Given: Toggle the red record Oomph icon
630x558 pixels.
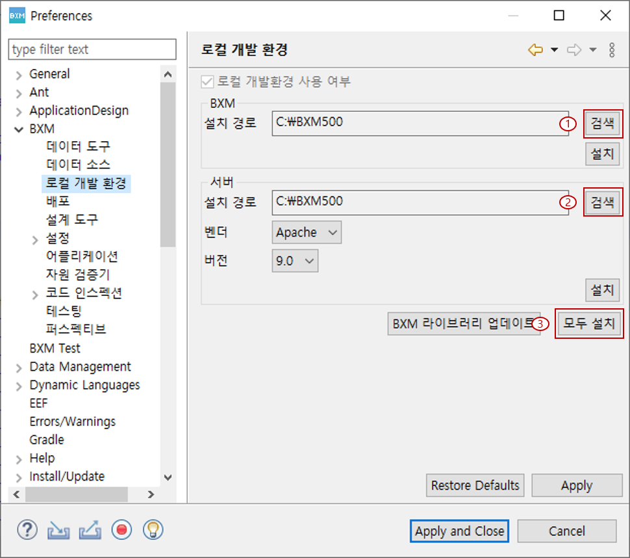Looking at the screenshot, I should pos(121,530).
